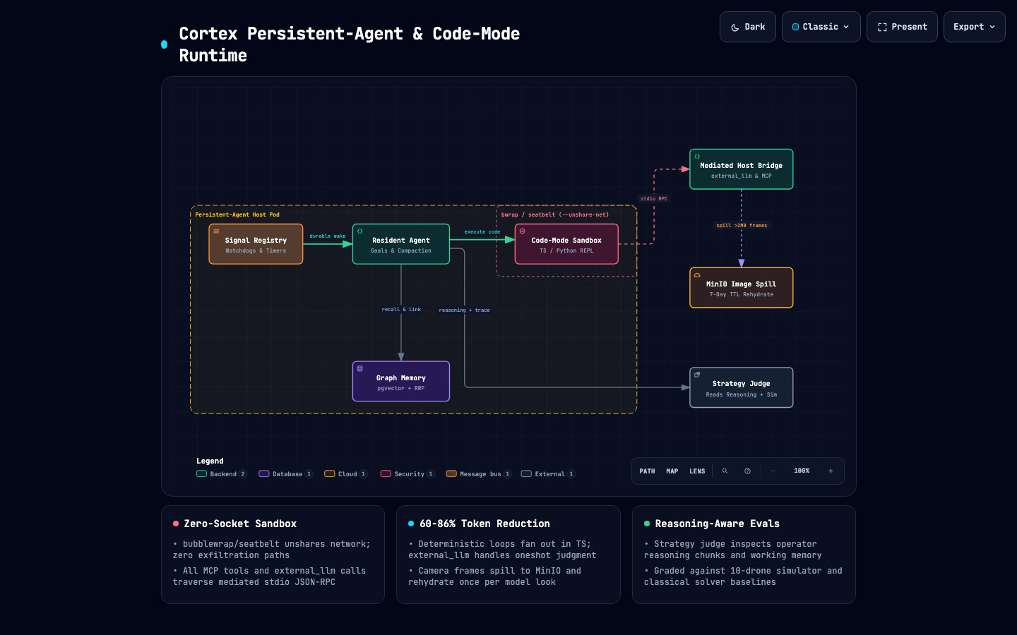This screenshot has height=635, width=1017.
Task: Click the Persistent-Agent Host Pod group label
Action: pyautogui.click(x=237, y=214)
